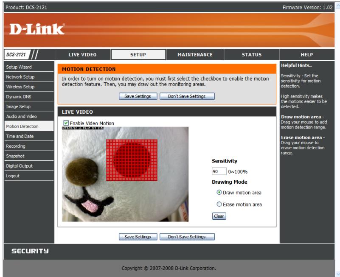Toggle the Enable Video Motion checkbox
This screenshot has width=340, height=277.
click(x=66, y=123)
